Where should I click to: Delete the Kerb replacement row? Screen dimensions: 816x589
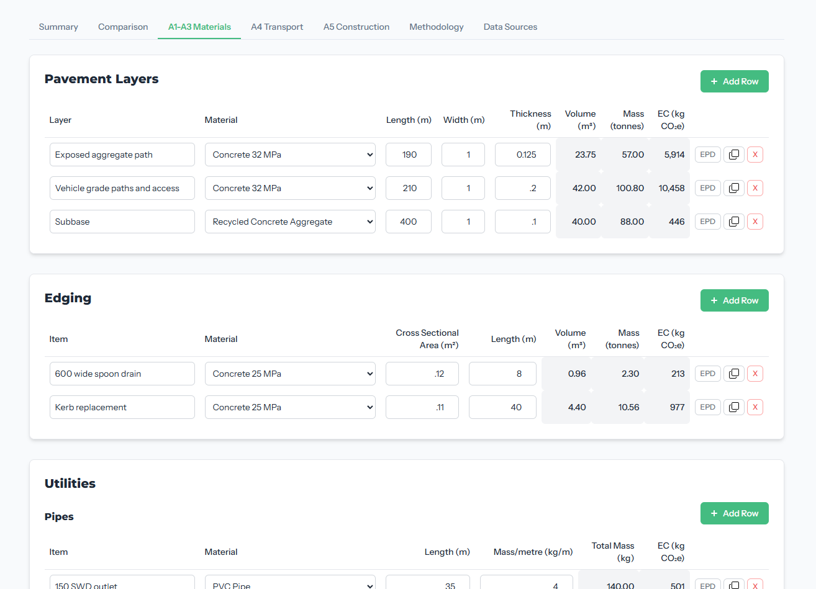[755, 407]
